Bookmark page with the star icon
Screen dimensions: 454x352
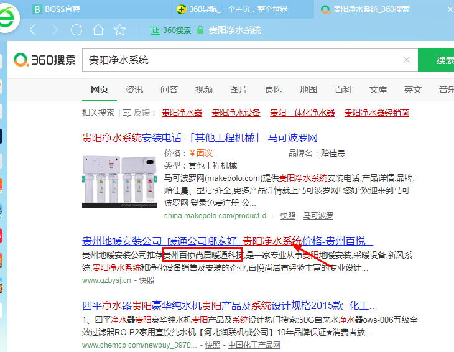[x=119, y=29]
